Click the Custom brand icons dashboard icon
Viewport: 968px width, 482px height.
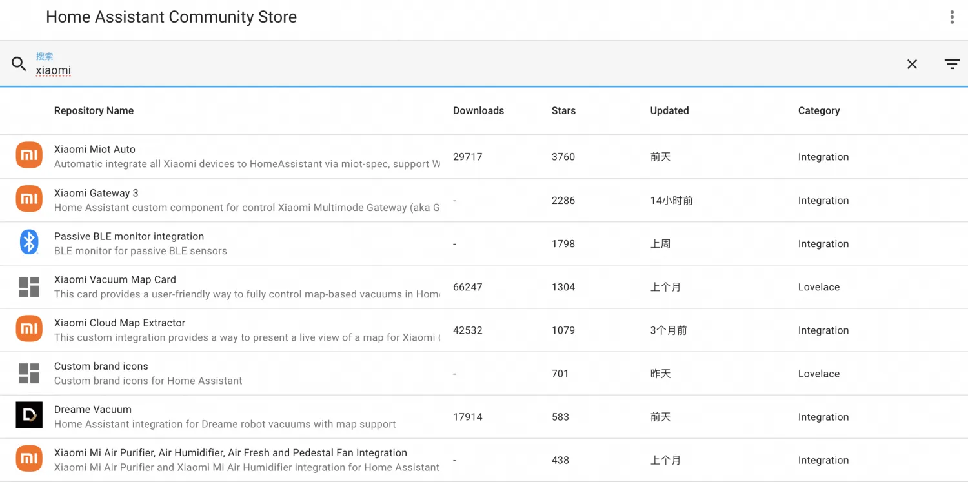29,373
